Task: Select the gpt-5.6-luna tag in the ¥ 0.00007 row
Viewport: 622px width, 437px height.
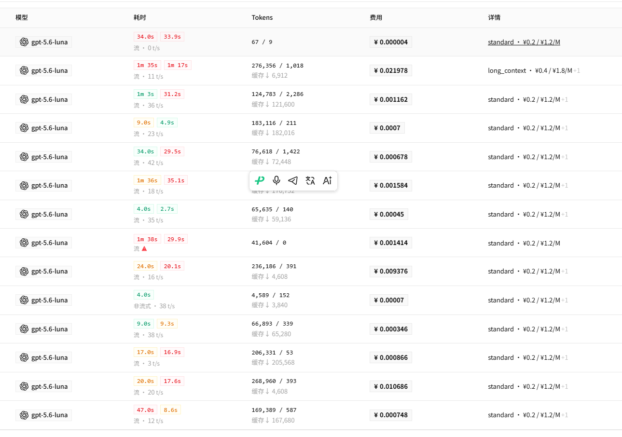Action: tap(43, 300)
